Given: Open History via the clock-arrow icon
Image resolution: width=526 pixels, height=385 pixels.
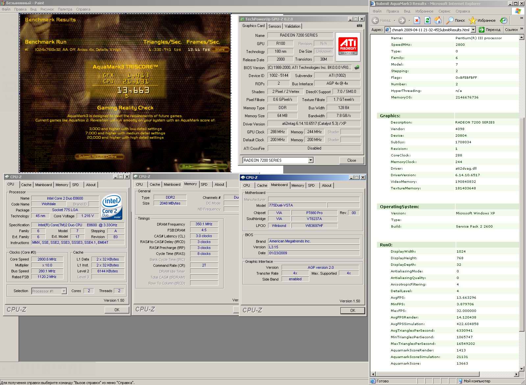Looking at the screenshot, I should (503, 20).
